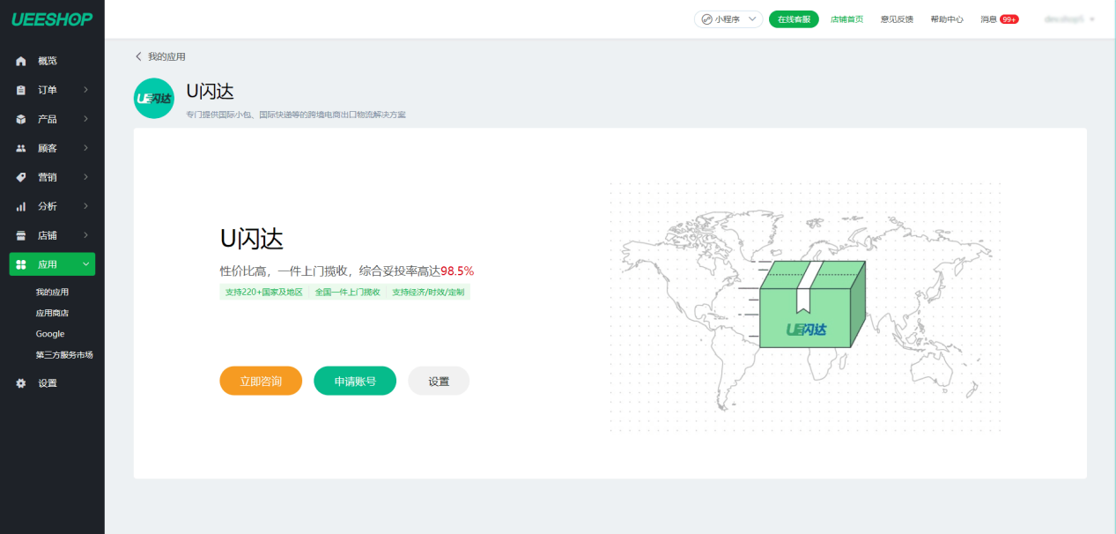The width and height of the screenshot is (1116, 534).
Task: Click the gray 设置 button
Action: 439,381
